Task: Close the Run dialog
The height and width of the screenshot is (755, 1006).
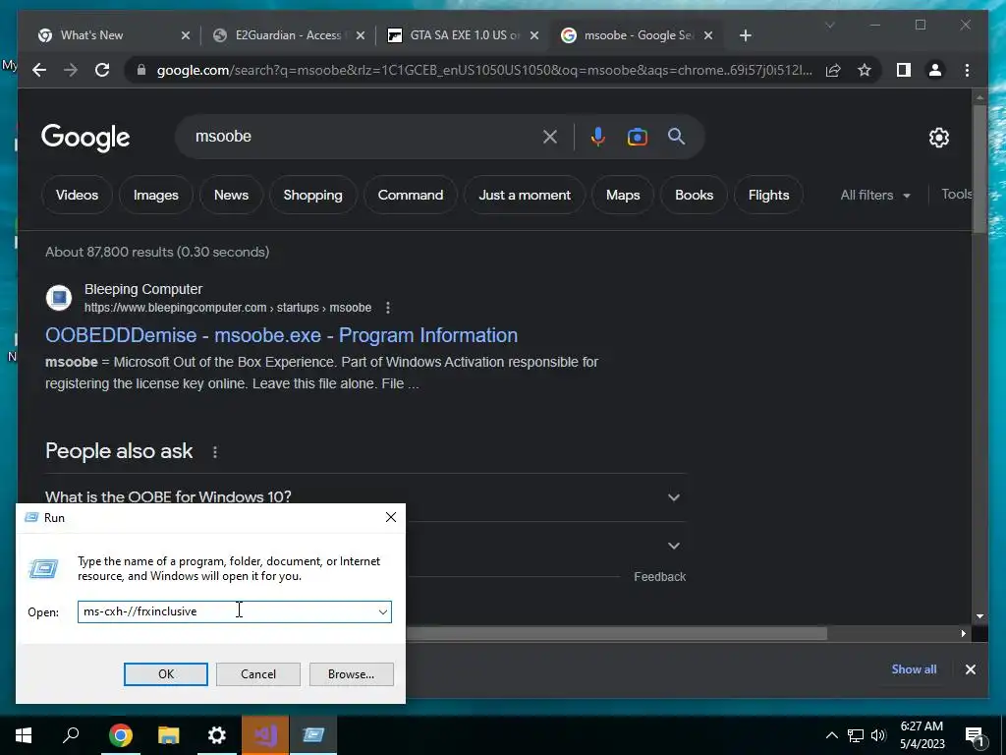Action: pos(391,517)
